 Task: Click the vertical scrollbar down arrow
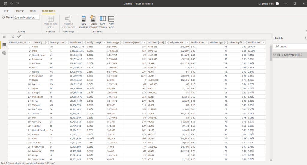(x=271, y=160)
